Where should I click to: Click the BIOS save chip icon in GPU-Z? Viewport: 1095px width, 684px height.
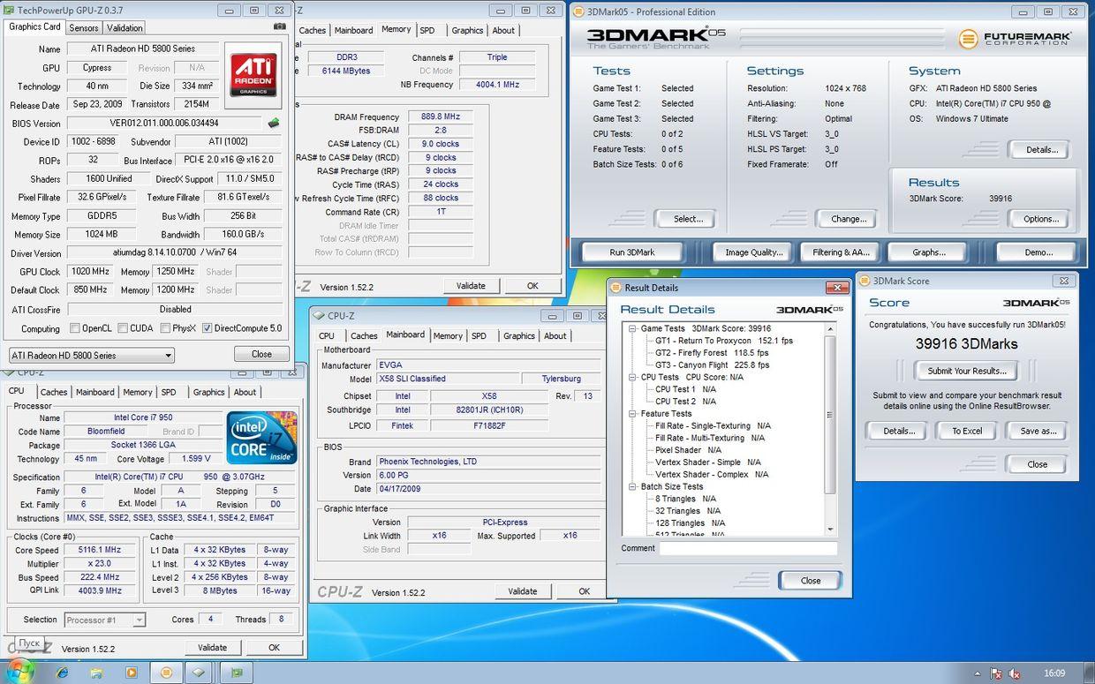pos(274,124)
